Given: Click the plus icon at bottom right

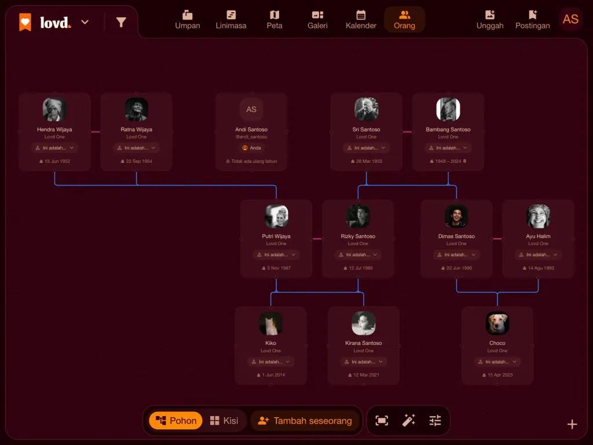Looking at the screenshot, I should (x=572, y=424).
